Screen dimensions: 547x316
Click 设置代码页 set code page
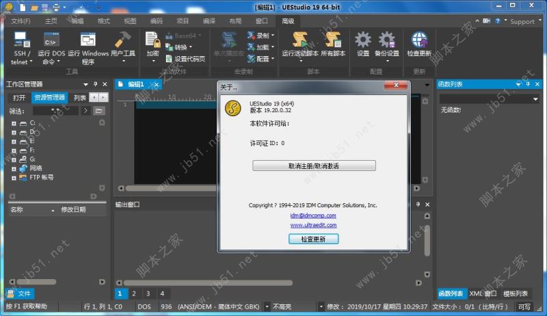point(185,59)
